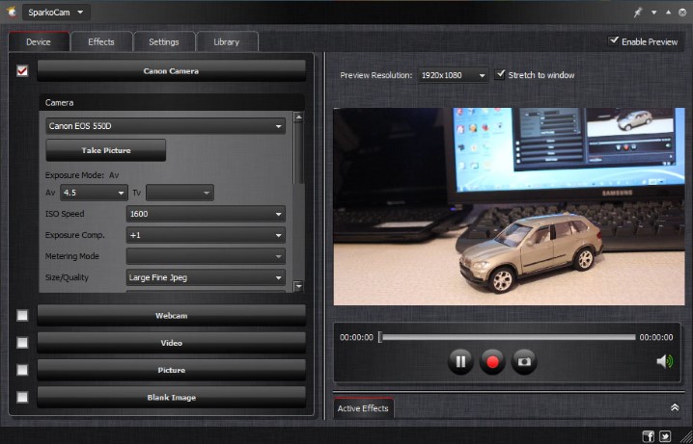This screenshot has width=693, height=444.
Task: Collapse the Canon Camera section header
Action: 172,71
